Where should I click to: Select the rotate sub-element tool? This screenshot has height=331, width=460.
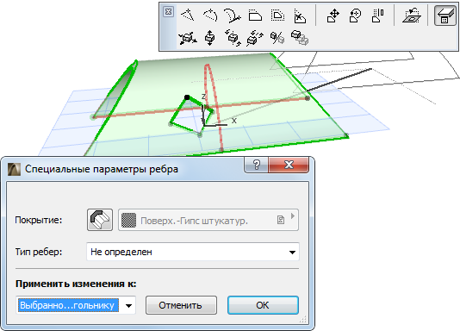[x=356, y=16]
